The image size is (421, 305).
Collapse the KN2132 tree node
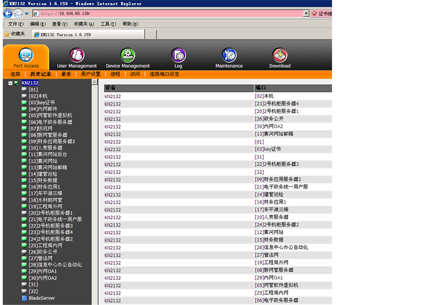click(10, 83)
